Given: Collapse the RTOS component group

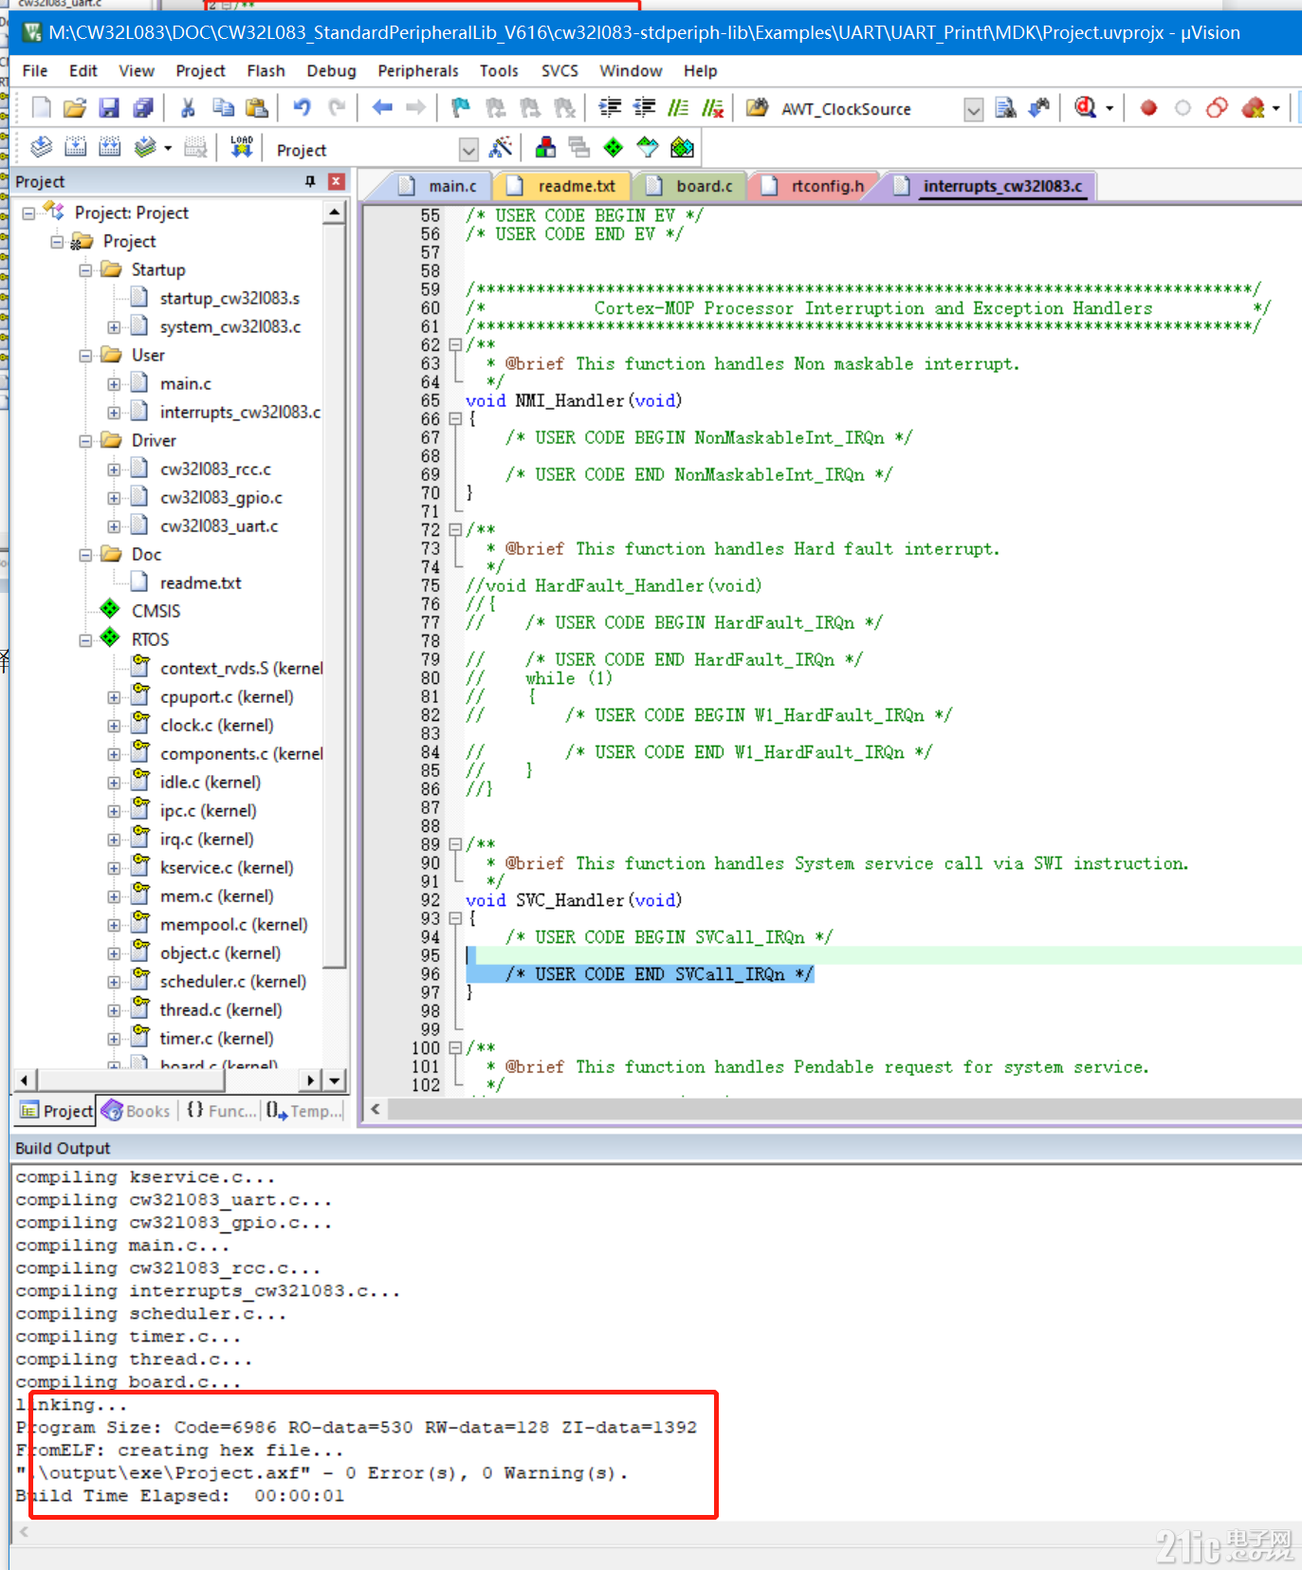Looking at the screenshot, I should pyautogui.click(x=85, y=640).
